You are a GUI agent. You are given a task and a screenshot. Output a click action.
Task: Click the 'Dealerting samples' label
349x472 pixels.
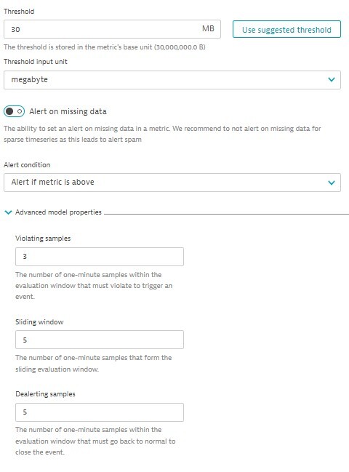45,394
